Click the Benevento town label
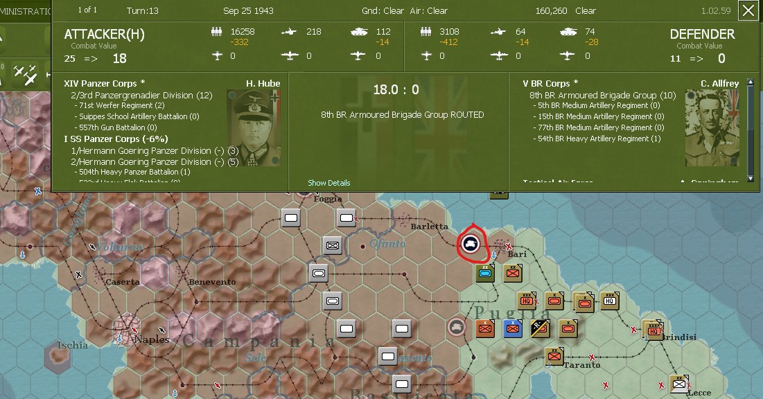Image resolution: width=763 pixels, height=399 pixels. click(x=212, y=282)
